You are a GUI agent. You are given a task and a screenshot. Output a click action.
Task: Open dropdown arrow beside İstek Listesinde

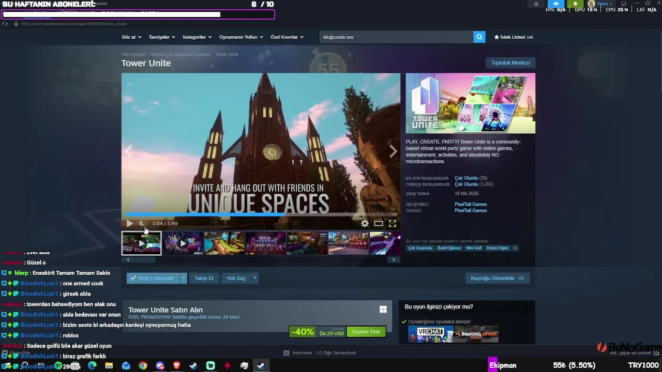(183, 278)
